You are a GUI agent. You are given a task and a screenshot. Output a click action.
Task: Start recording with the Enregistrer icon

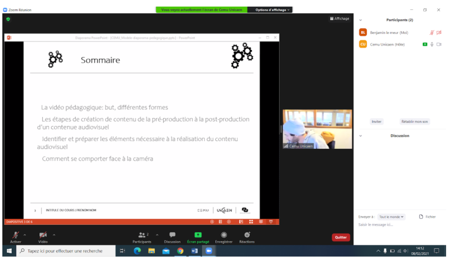coord(224,235)
